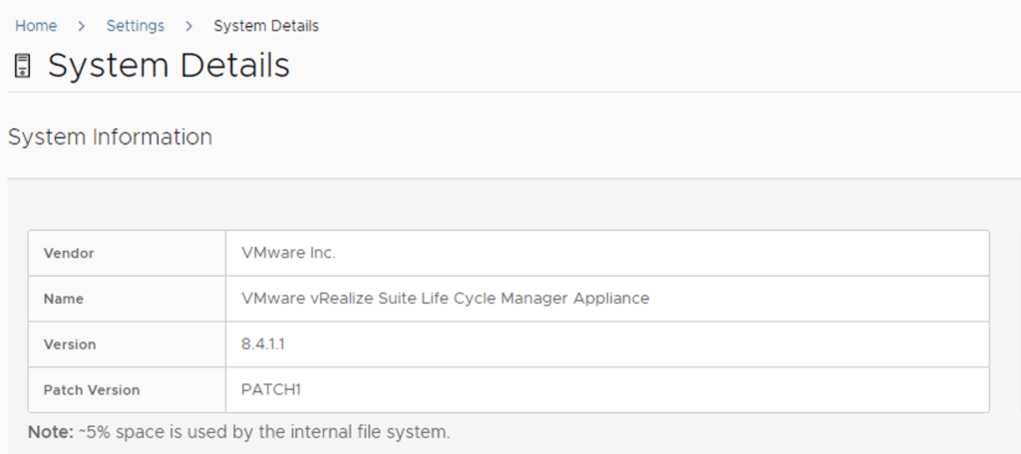Click the chevron after Settings breadcrumb
The image size is (1021, 454).
coord(188,26)
